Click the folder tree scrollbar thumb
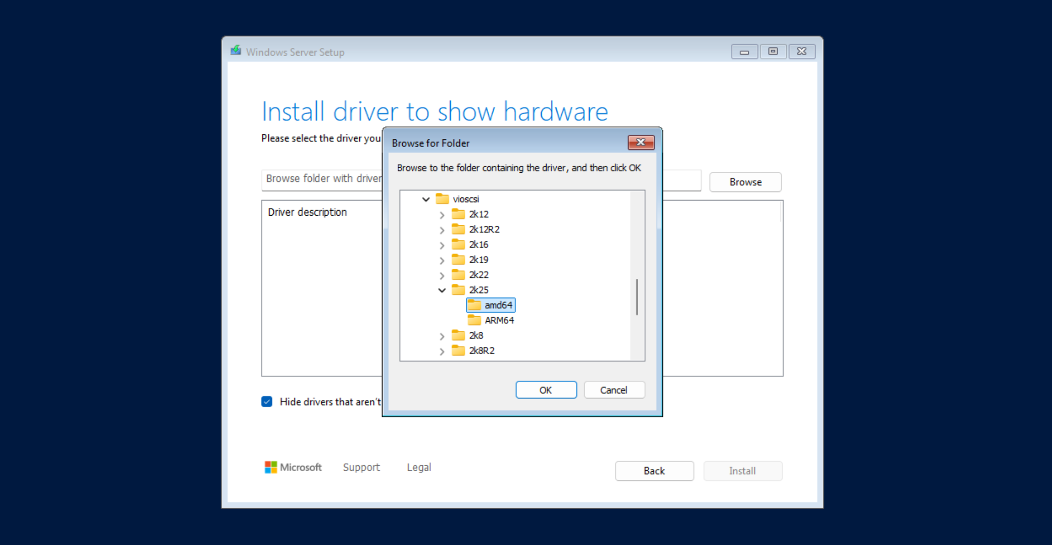 click(637, 297)
